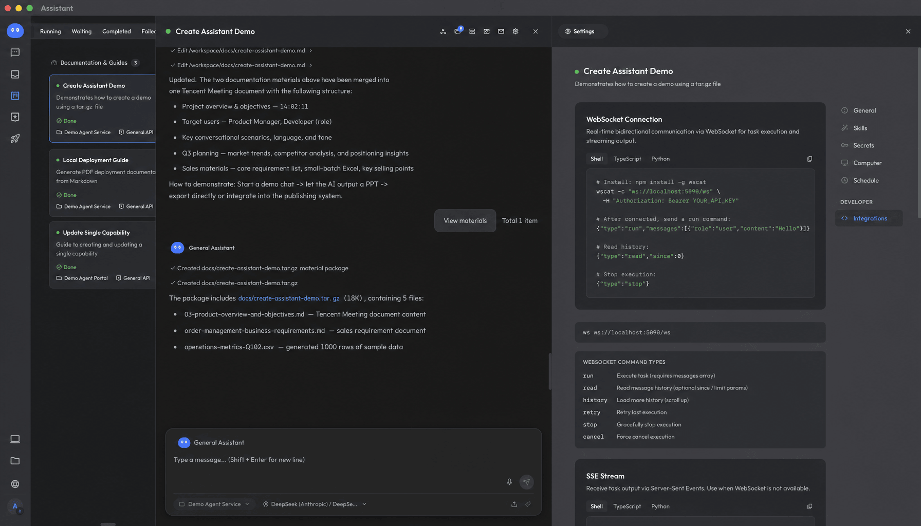Switch to the Waiting tab
The image size is (921, 526).
pos(81,31)
